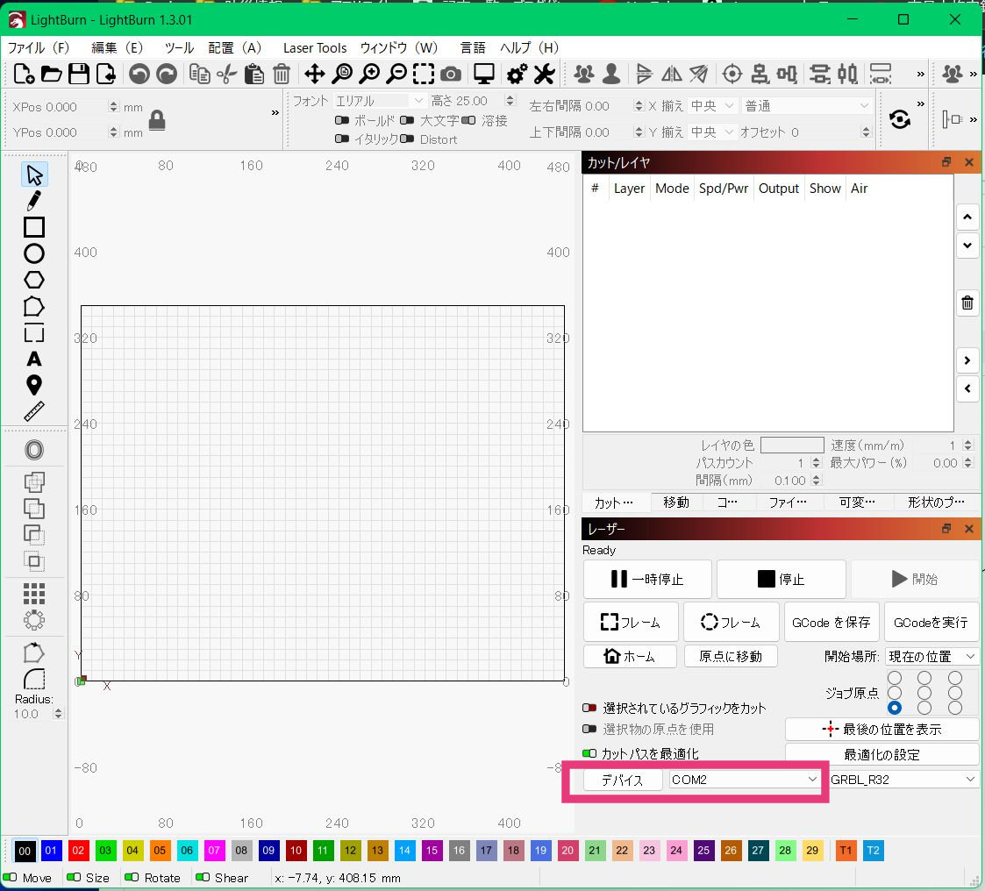Open the ツール menu
The image size is (985, 891).
[179, 47]
